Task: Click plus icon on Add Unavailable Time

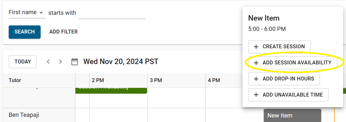Action: [256, 95]
